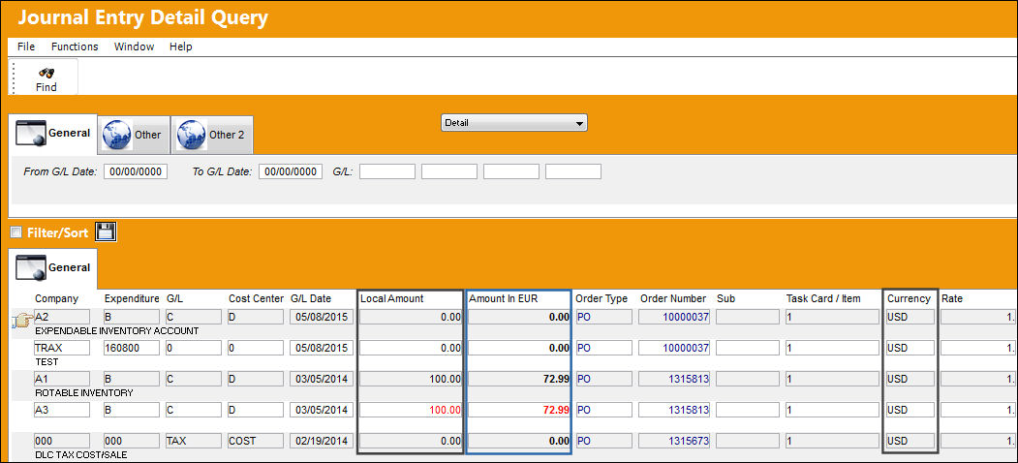The width and height of the screenshot is (1018, 463).
Task: Click the Local Amount column header
Action: [x=391, y=298]
